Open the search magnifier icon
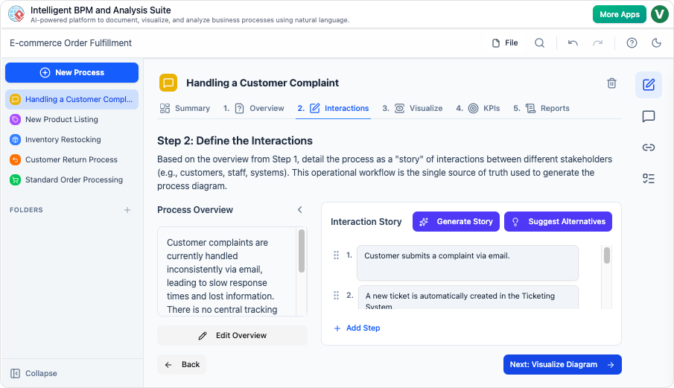Screen dimensions: 674x388 tap(539, 43)
